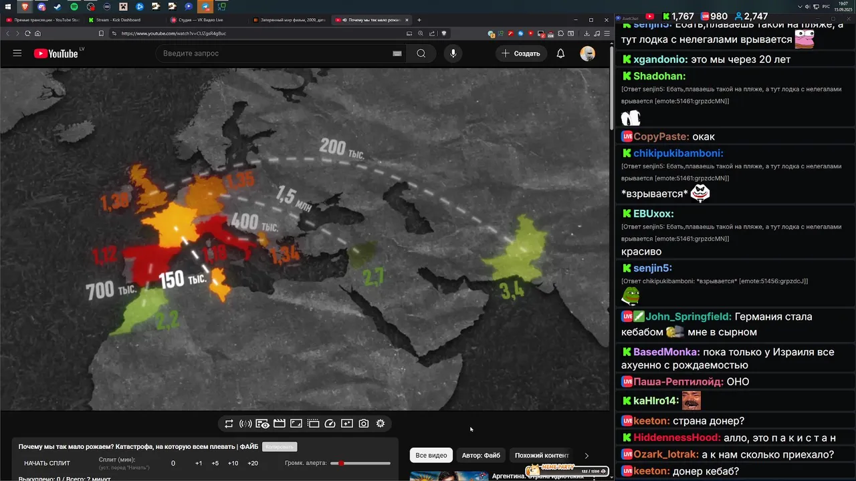Switch to Студия VK Видео Live tab

coord(207,20)
